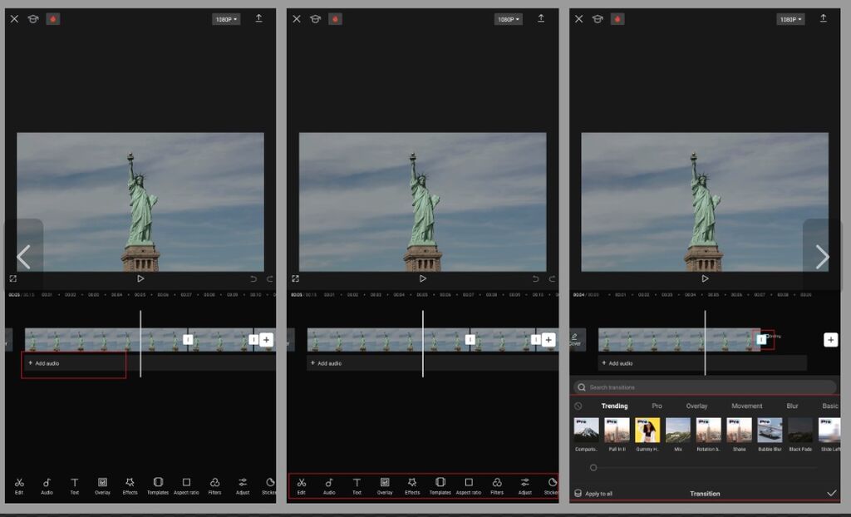Add a clip with plus button, first screen

click(x=267, y=340)
